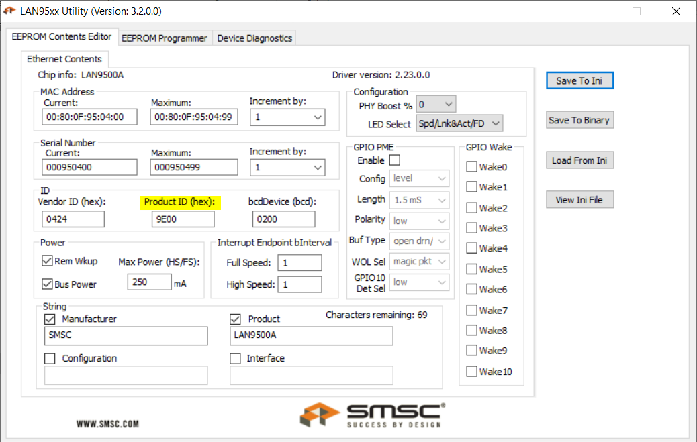The height and width of the screenshot is (442, 697).
Task: Check the Wake5 checkbox
Action: pos(471,269)
